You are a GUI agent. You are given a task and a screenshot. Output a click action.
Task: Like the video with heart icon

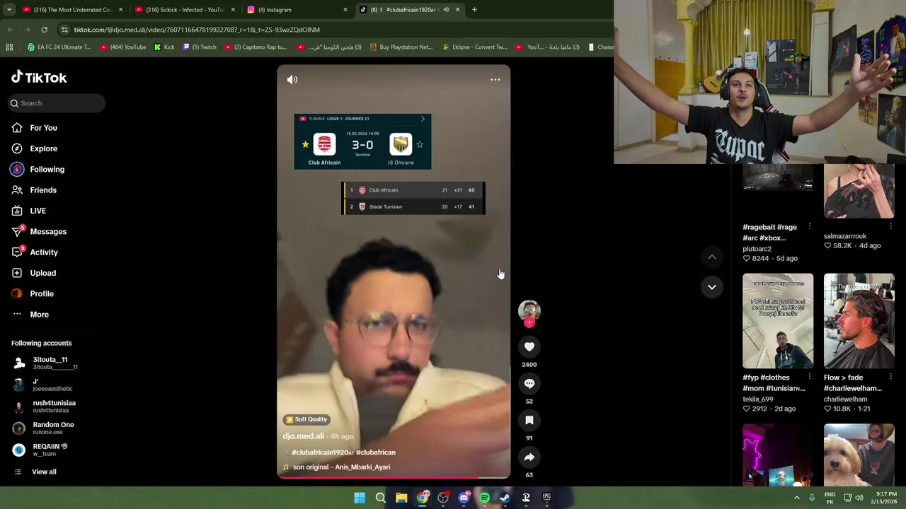(x=529, y=346)
